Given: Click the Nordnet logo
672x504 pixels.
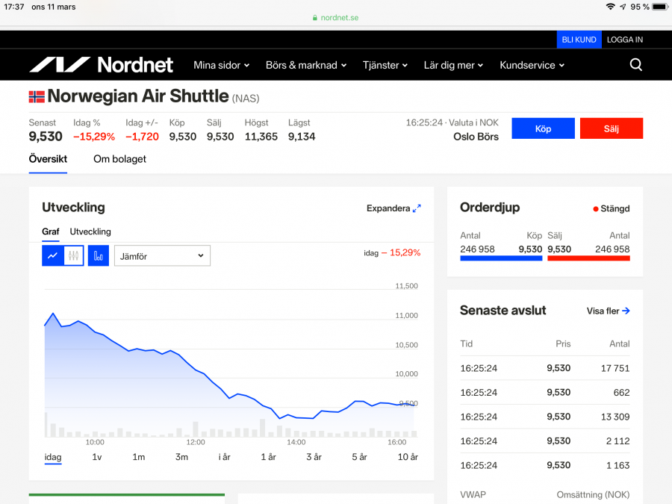Looking at the screenshot, I should point(101,65).
